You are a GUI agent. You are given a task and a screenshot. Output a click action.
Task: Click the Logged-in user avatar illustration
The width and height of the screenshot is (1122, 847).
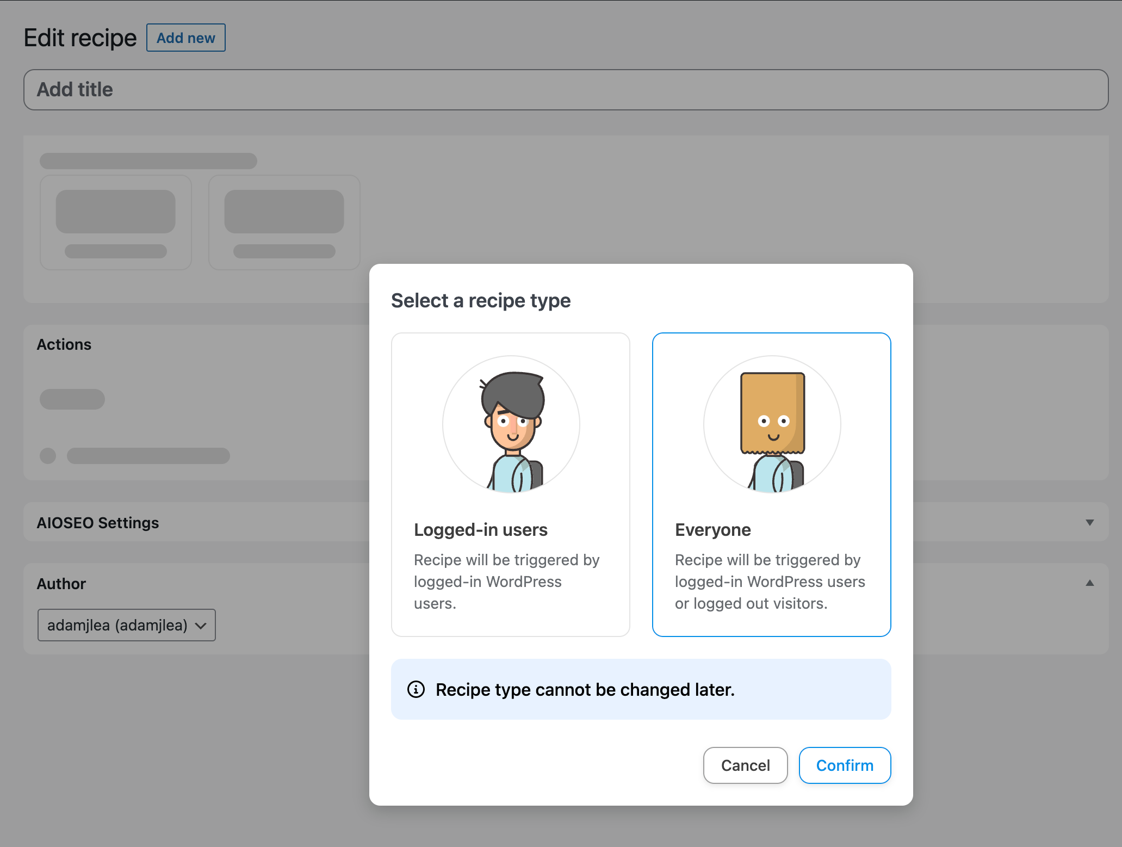[511, 424]
